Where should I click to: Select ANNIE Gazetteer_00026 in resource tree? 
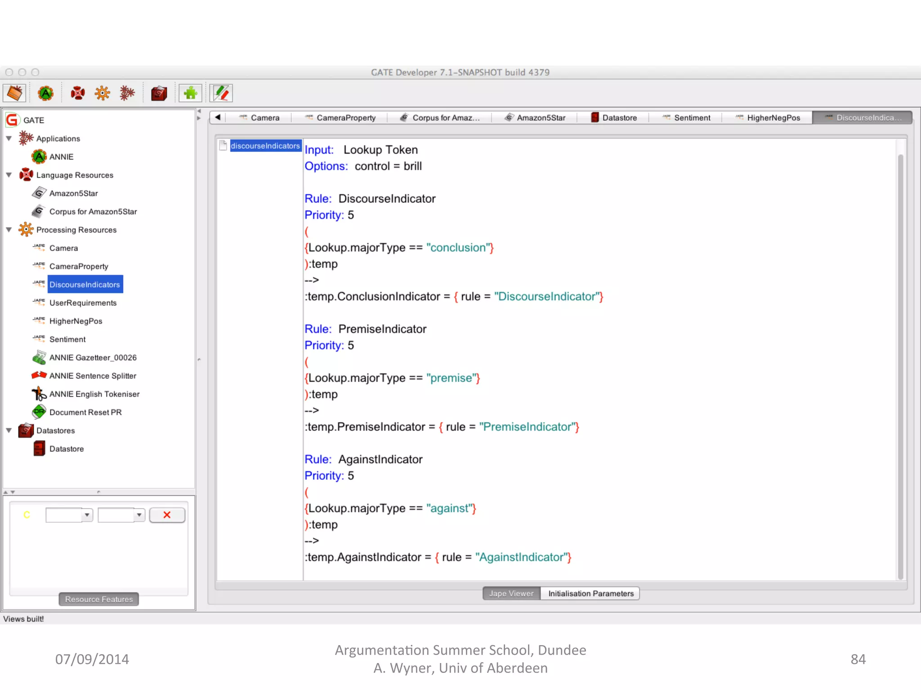pyautogui.click(x=93, y=358)
